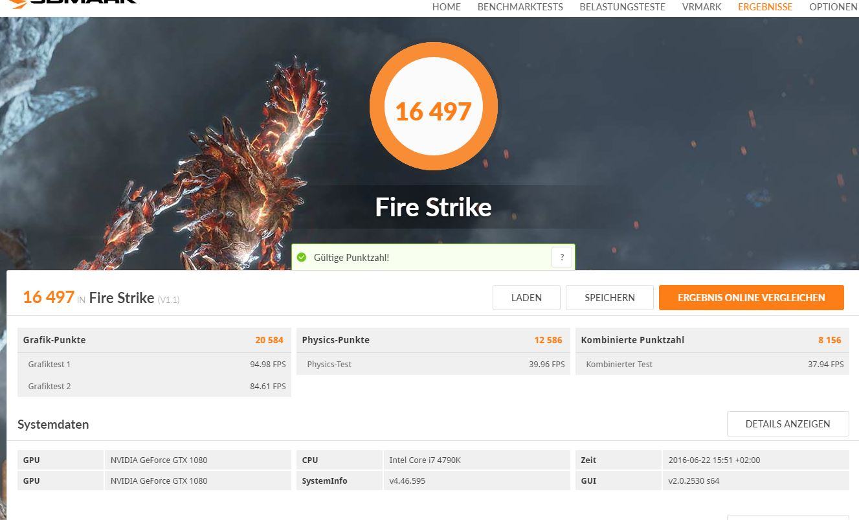Click the SPEICHERN button
This screenshot has width=859, height=520.
(x=610, y=297)
